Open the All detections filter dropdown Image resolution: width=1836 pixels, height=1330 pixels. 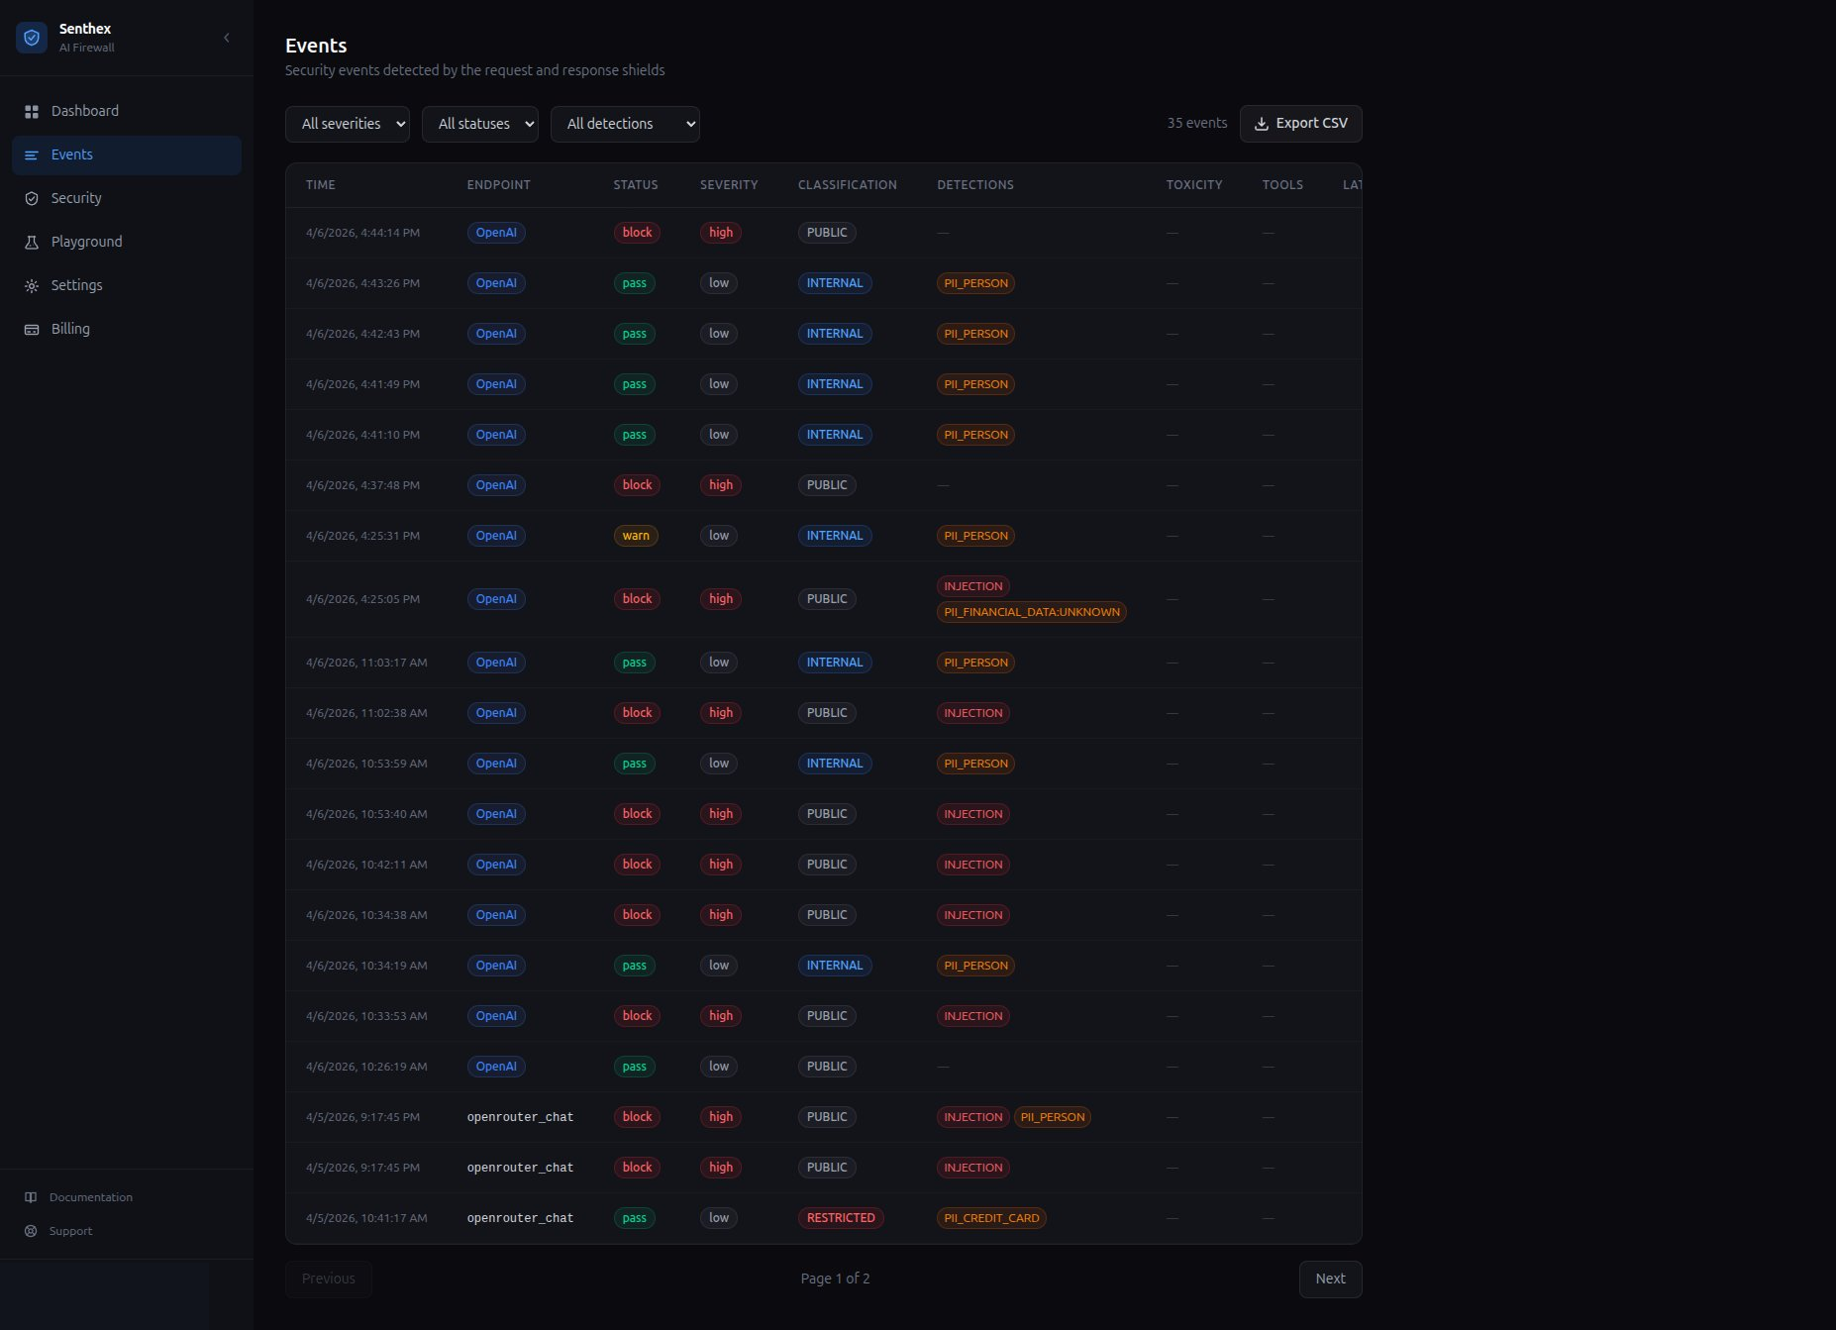click(625, 124)
